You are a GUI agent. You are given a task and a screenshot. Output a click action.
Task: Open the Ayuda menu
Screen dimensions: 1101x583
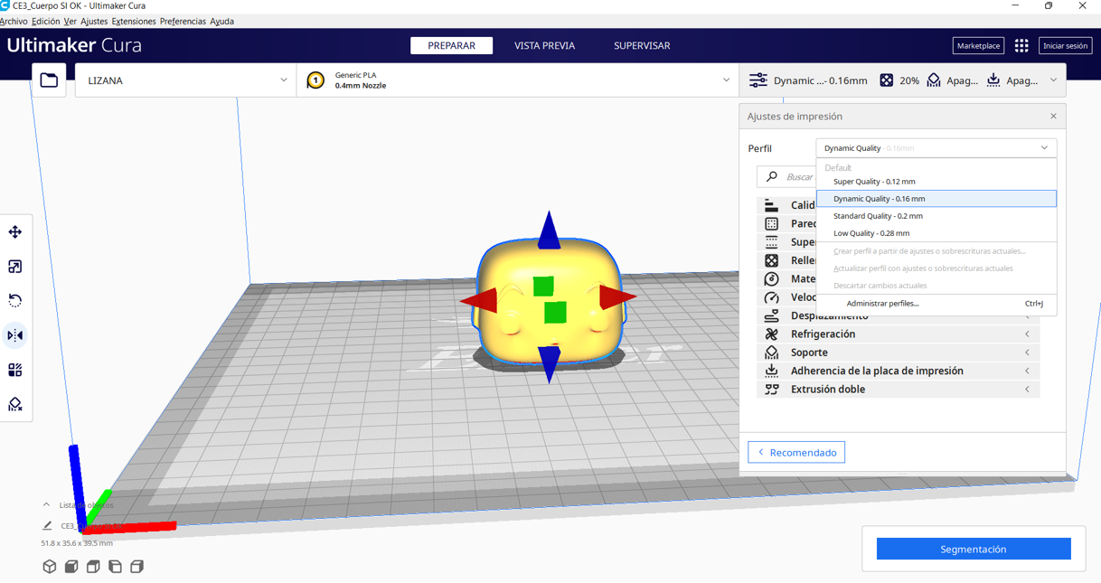[x=222, y=22]
